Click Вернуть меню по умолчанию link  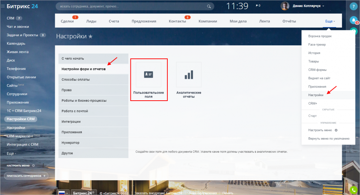[329, 139]
